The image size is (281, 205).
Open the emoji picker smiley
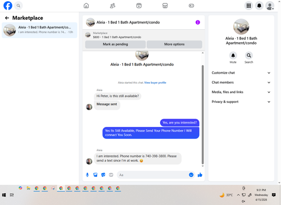click(x=191, y=175)
